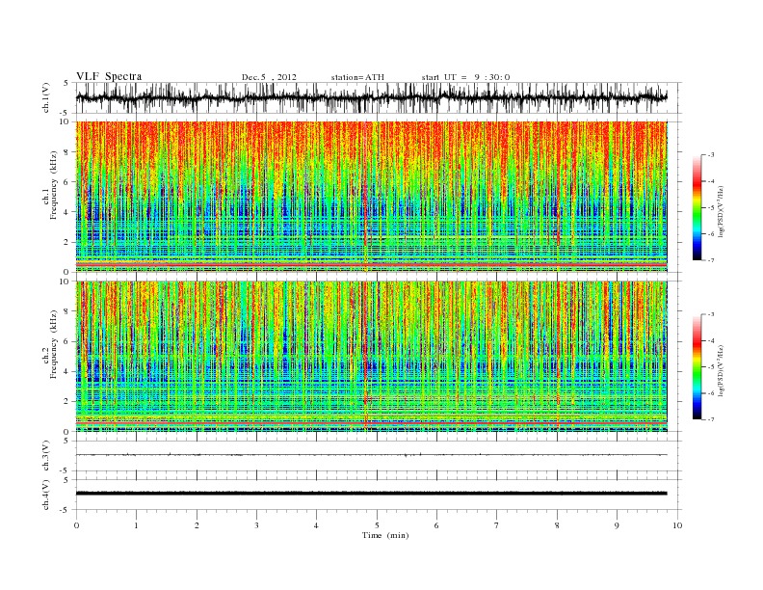763x590 pixels.
Task: Click the ch.2 spectrogram "8" kHz tick label
Action: [x=66, y=311]
